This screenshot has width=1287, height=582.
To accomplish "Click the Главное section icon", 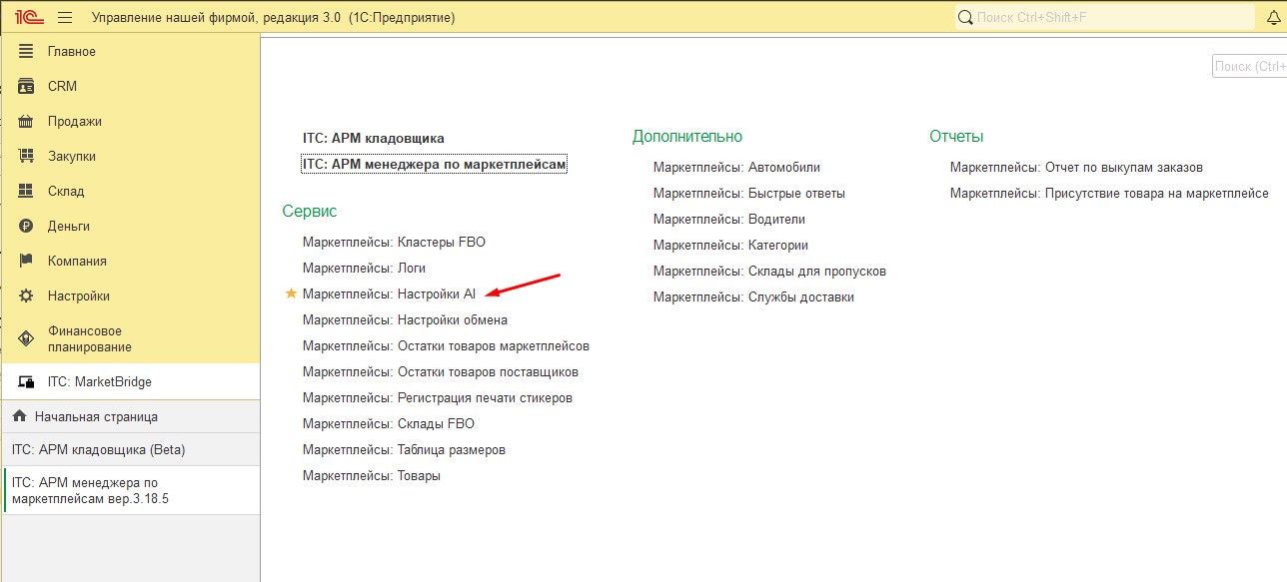I will (x=26, y=51).
